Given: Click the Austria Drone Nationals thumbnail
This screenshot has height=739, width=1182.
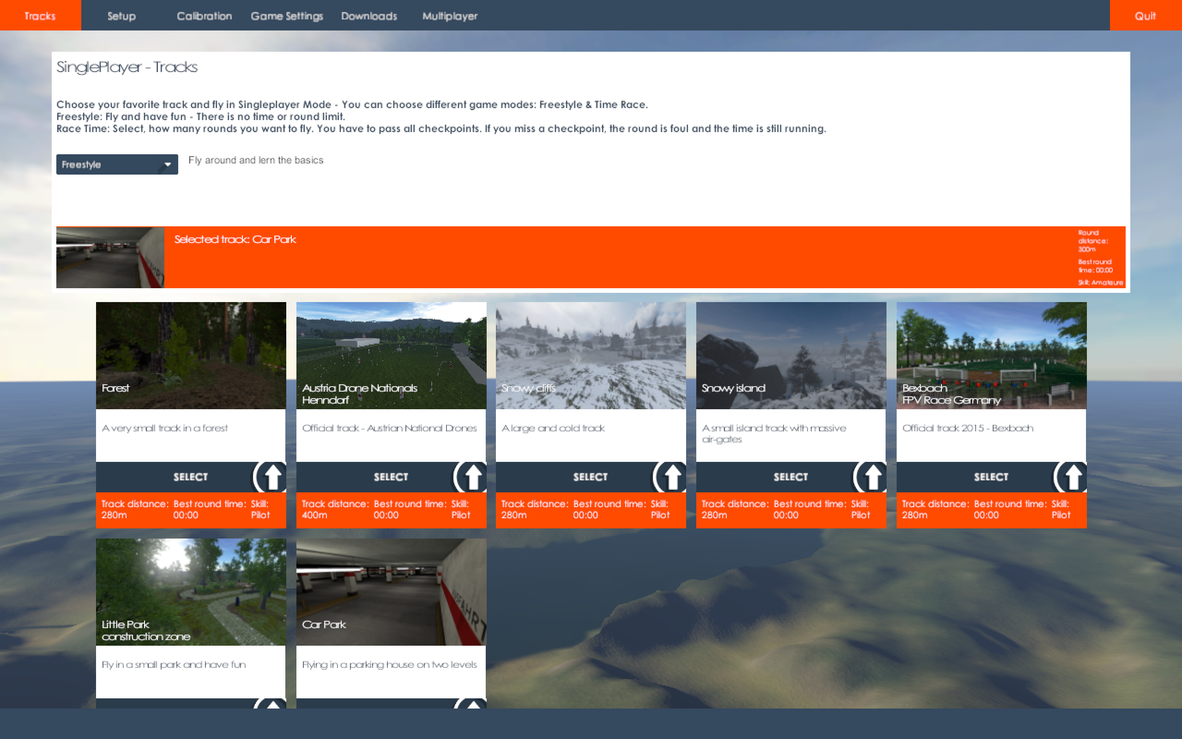Looking at the screenshot, I should point(391,355).
